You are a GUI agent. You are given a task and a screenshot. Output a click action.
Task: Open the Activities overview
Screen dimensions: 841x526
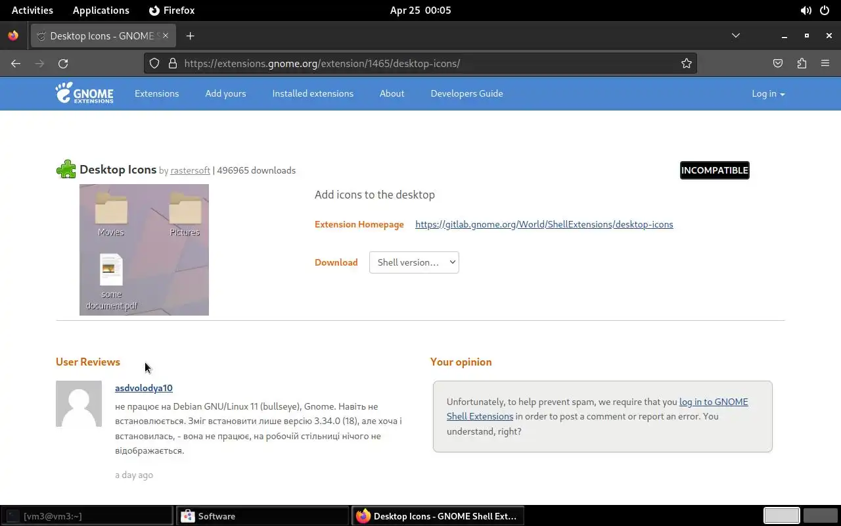tap(32, 11)
